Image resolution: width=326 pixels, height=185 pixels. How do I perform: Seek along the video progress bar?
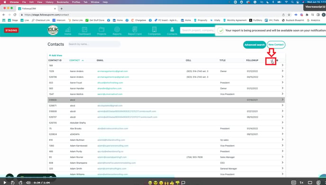(x=163, y=178)
